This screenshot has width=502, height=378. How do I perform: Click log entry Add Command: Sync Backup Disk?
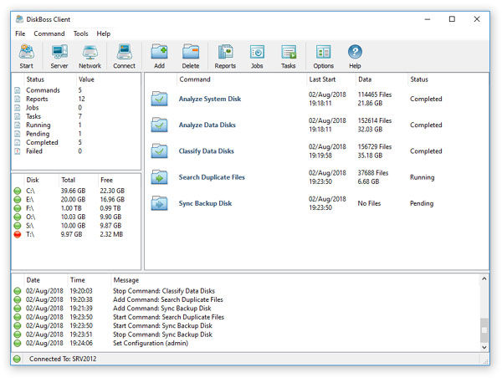click(162, 309)
